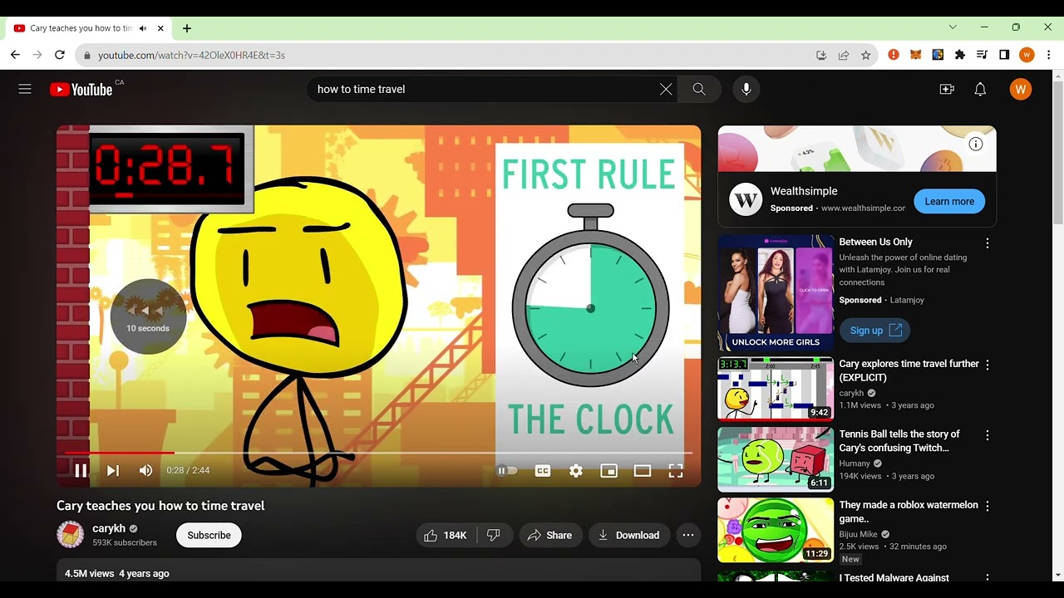Open more actions menu under the video

pos(688,536)
